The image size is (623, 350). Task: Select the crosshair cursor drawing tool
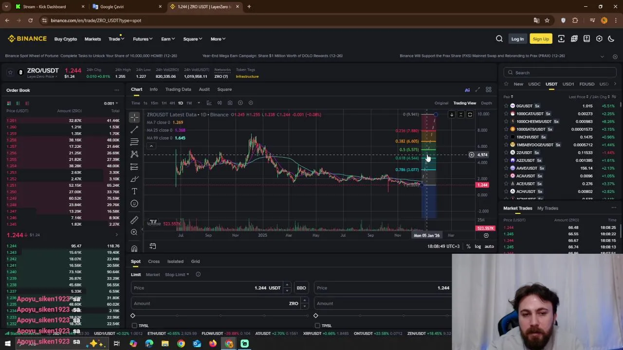134,117
